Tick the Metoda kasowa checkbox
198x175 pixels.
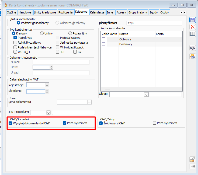pos(58,38)
